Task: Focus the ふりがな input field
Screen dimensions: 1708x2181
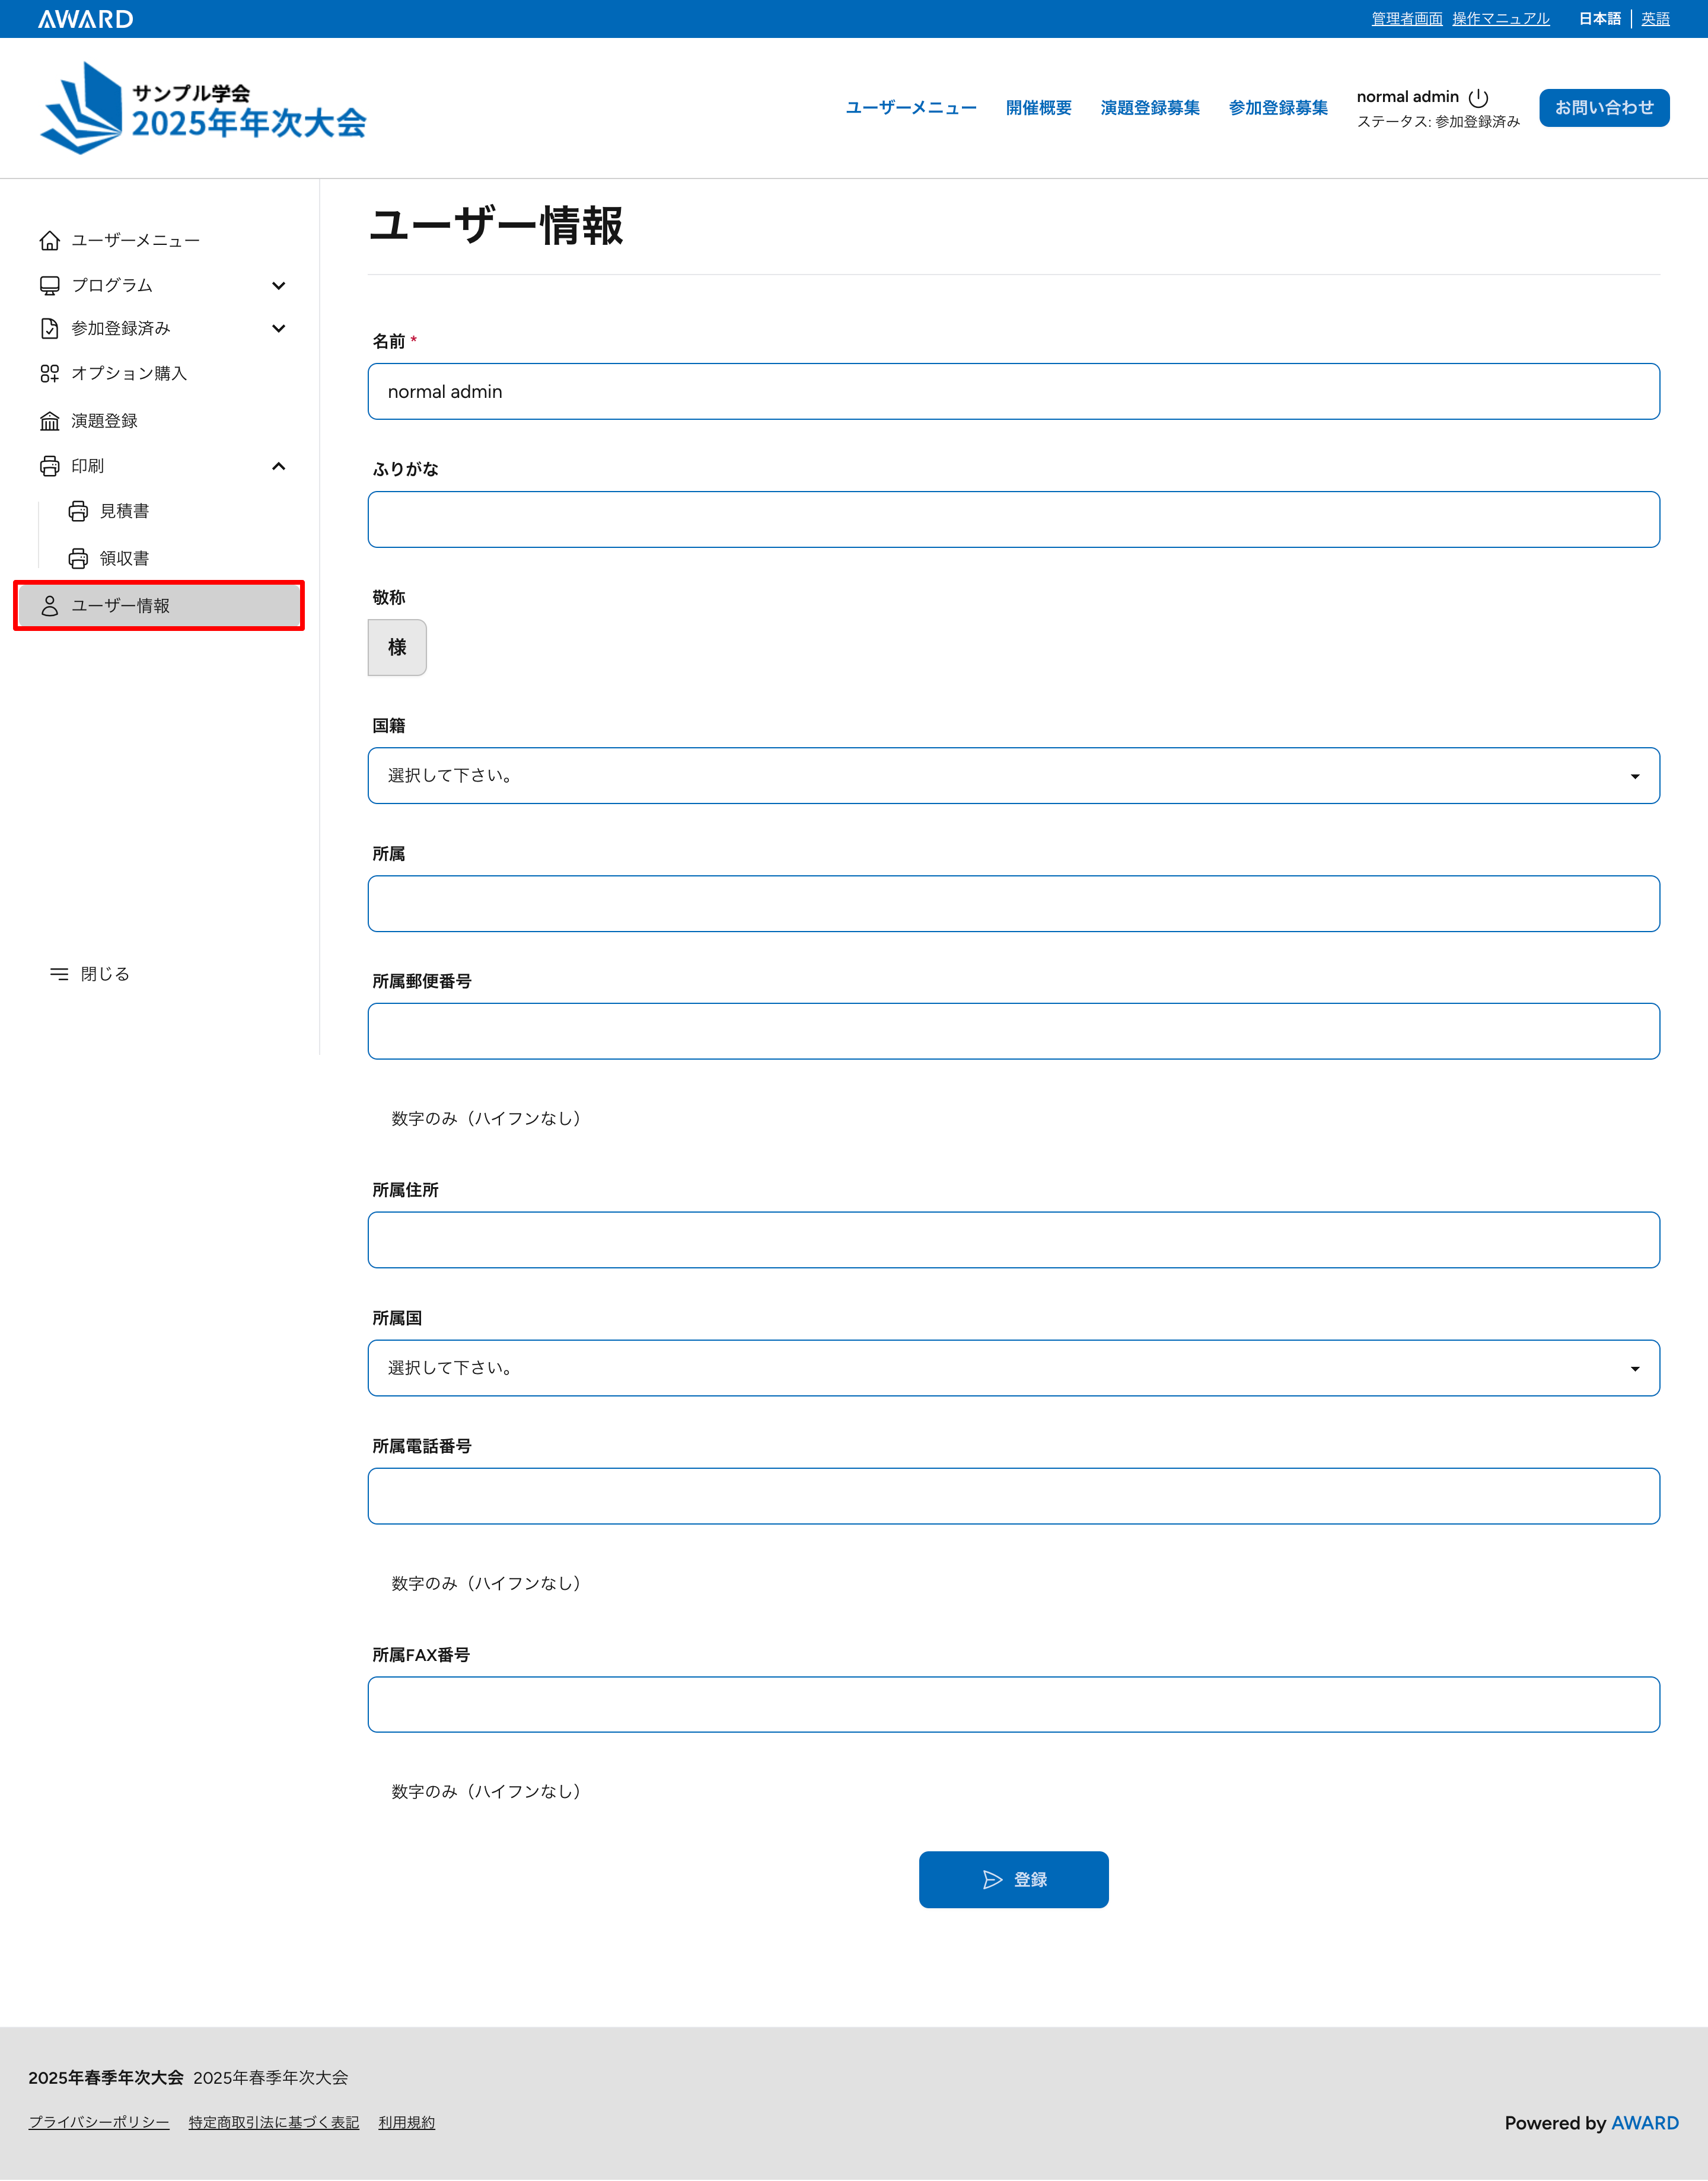Action: pos(1013,520)
